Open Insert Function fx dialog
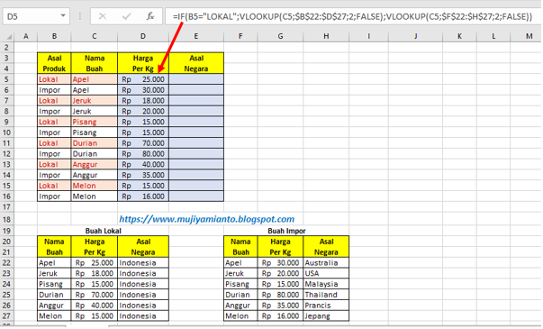The width and height of the screenshot is (543, 329). (x=150, y=16)
